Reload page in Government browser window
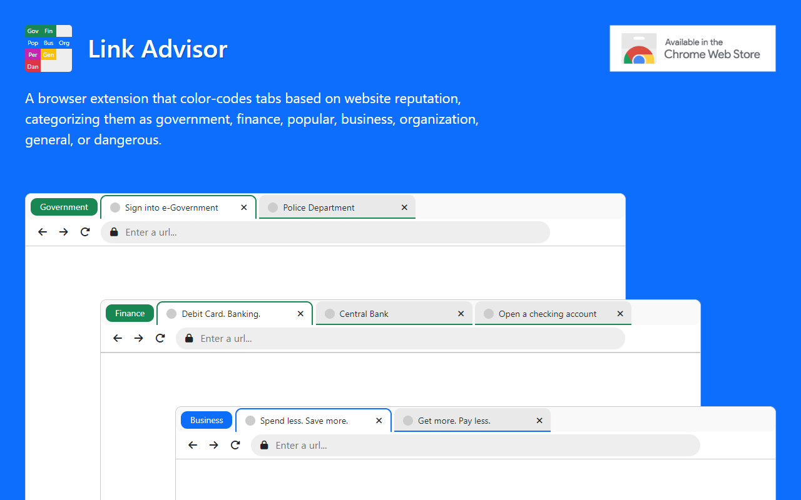The image size is (801, 500). pyautogui.click(x=85, y=232)
